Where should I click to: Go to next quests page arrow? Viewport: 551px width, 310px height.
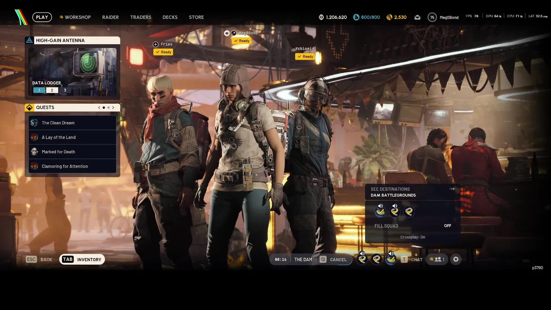113,108
